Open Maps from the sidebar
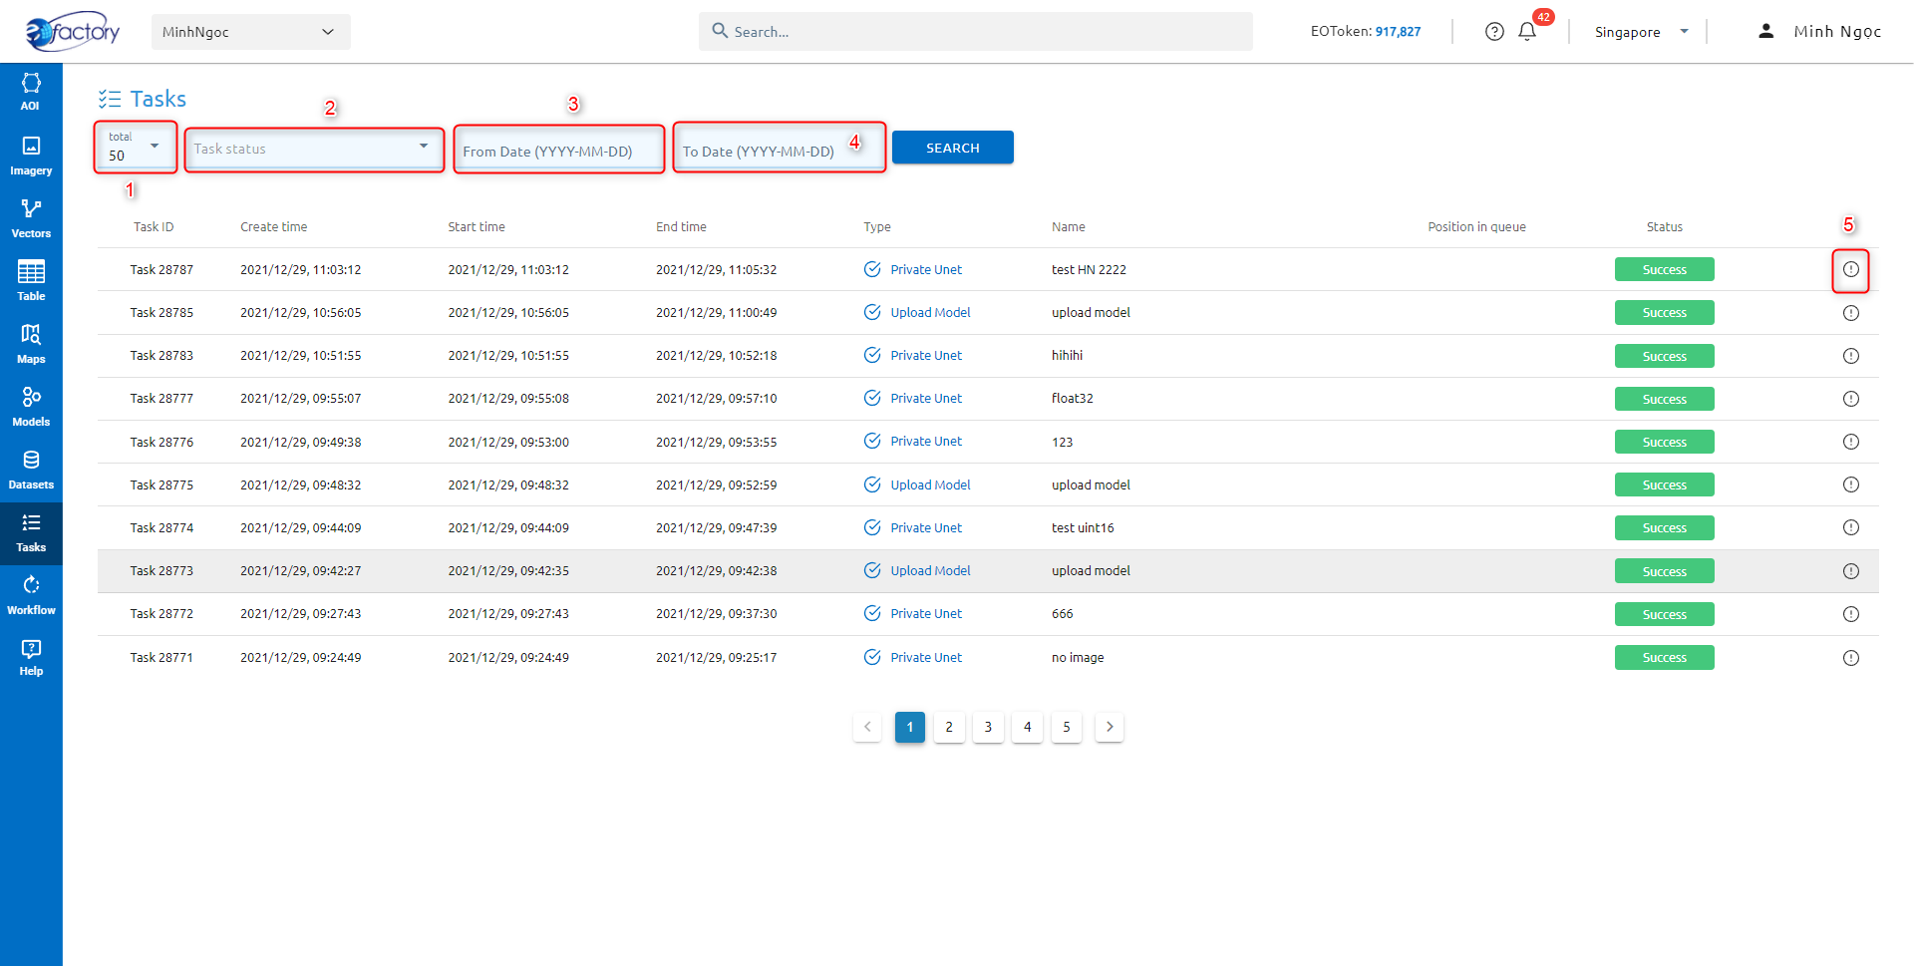Screen dimensions: 1914x966 (31, 345)
